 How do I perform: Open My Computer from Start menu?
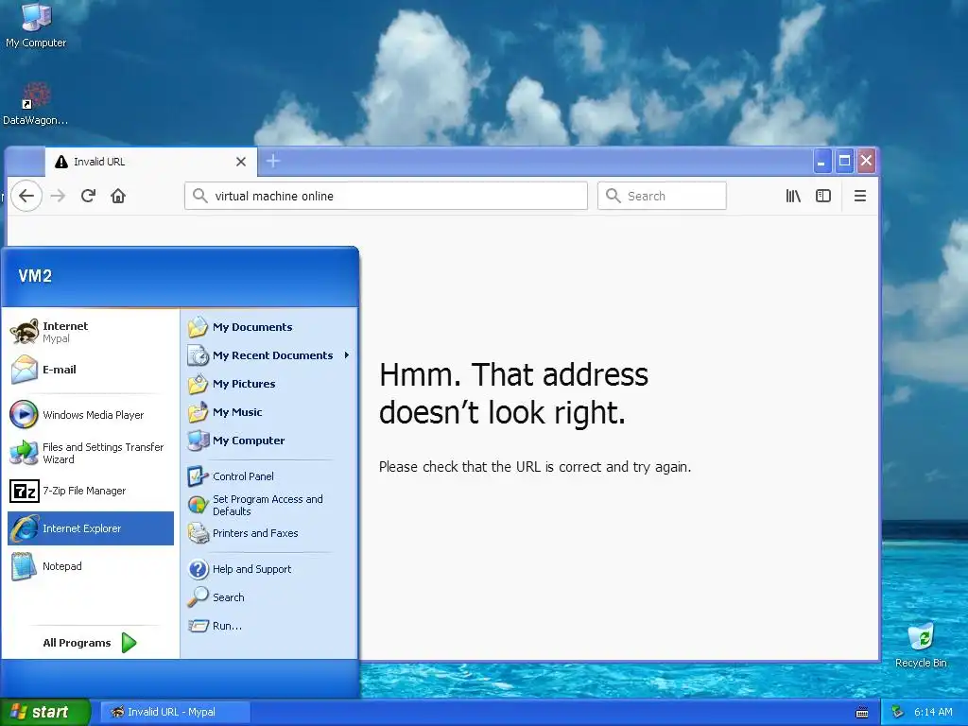(268, 441)
